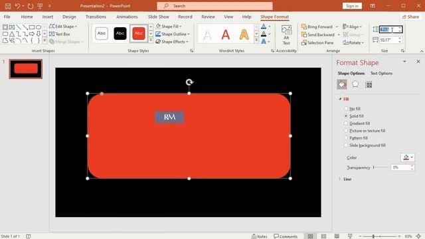Choose the Right Arrow shape in gallery

pos(32,34)
